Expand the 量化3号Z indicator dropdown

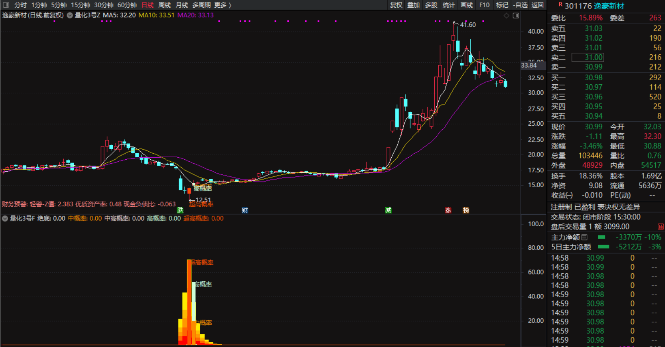70,15
